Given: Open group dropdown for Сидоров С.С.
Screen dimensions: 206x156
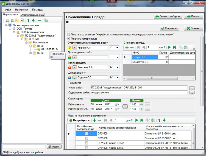Looking at the screenshot, I should point(118,77).
